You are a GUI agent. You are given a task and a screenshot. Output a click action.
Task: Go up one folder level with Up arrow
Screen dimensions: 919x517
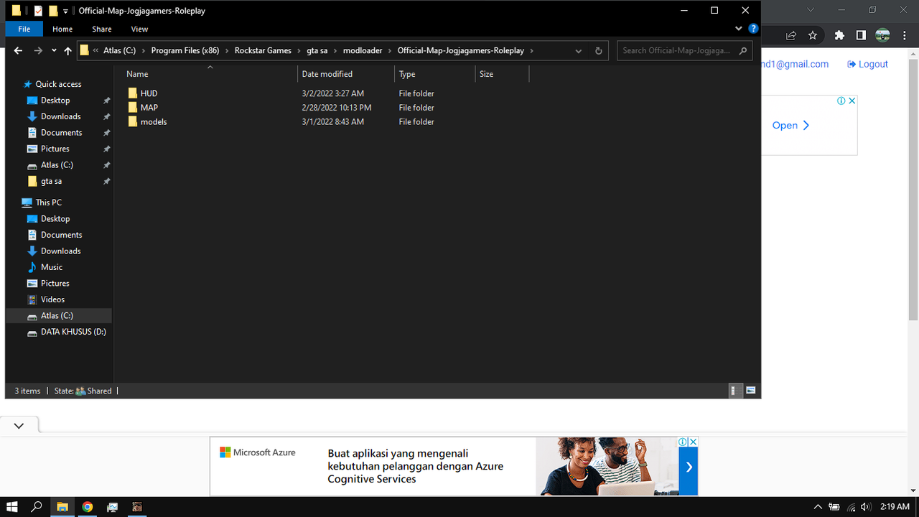(x=68, y=51)
